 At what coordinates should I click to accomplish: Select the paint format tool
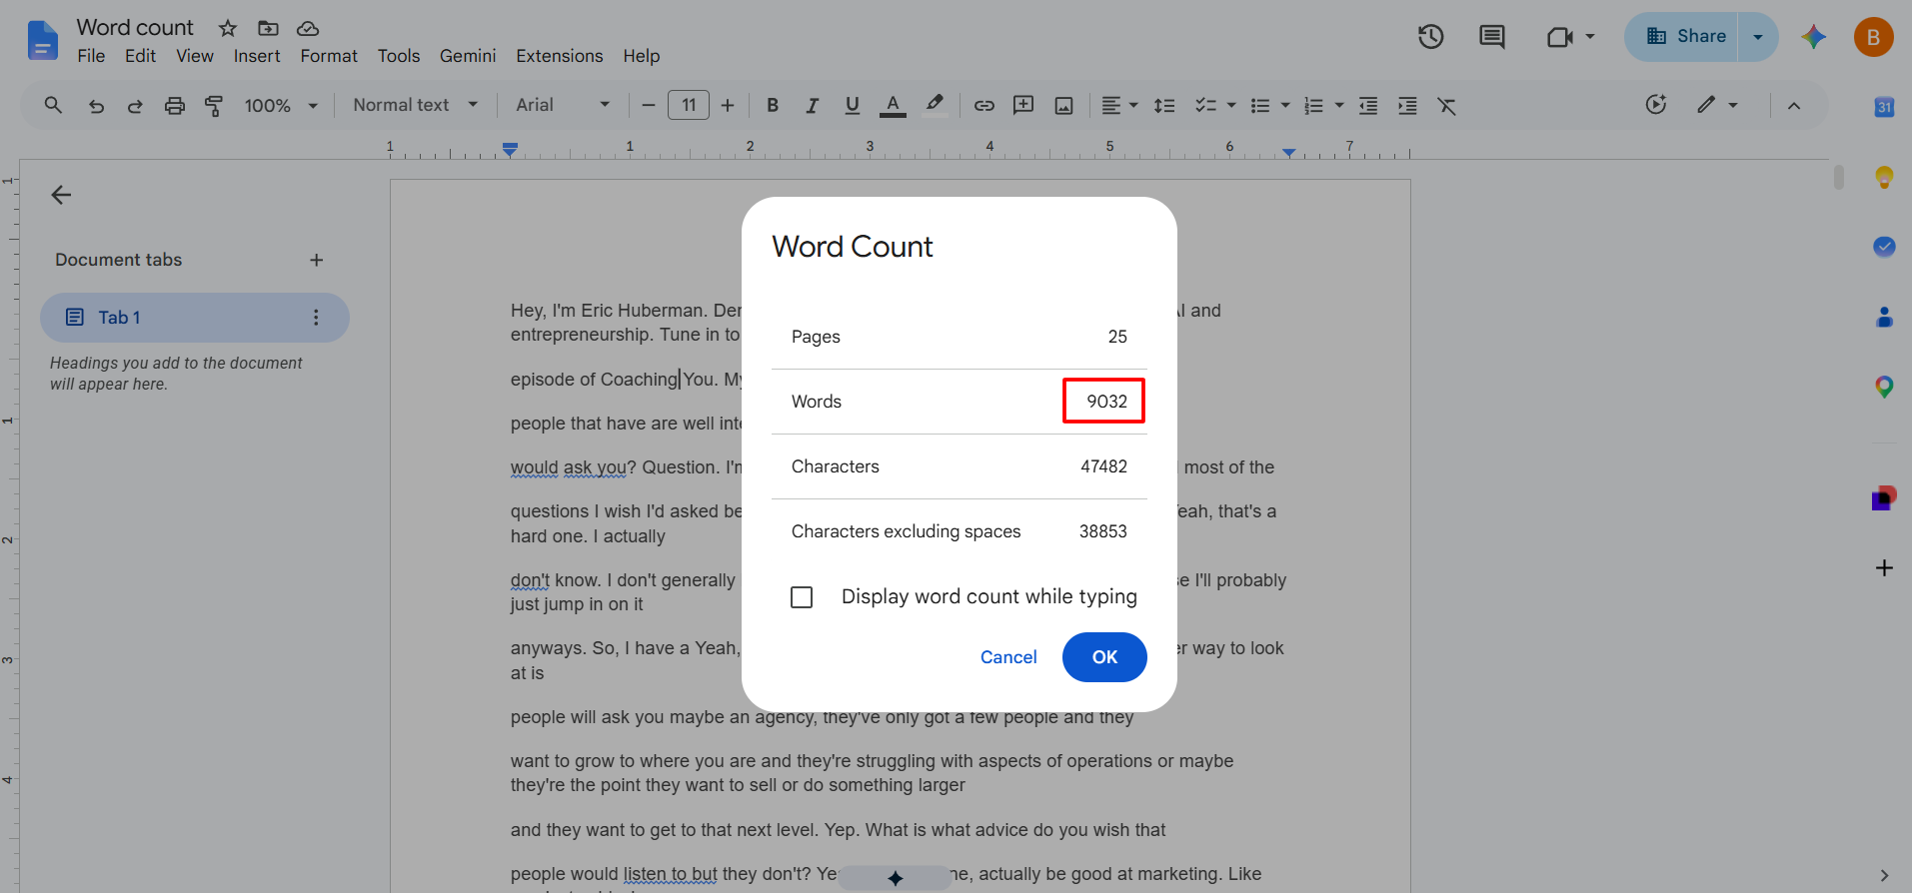(x=214, y=105)
